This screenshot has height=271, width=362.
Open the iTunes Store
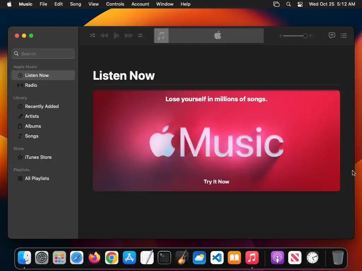(43, 157)
